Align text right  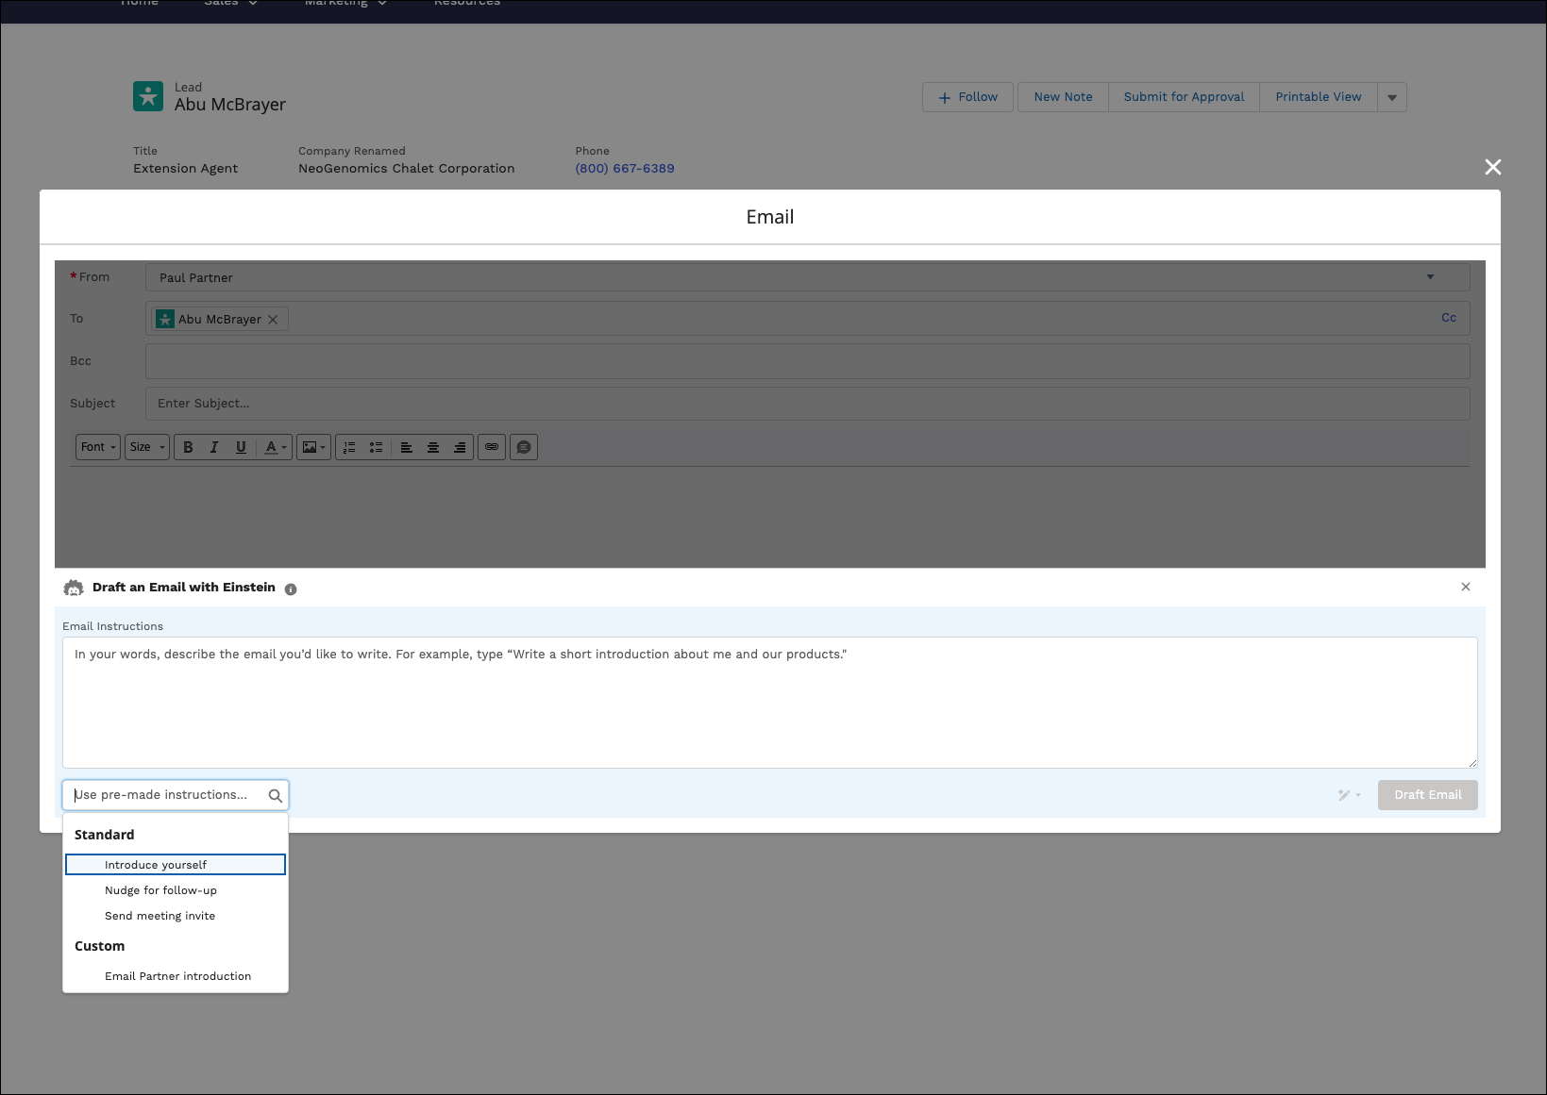[x=460, y=447]
